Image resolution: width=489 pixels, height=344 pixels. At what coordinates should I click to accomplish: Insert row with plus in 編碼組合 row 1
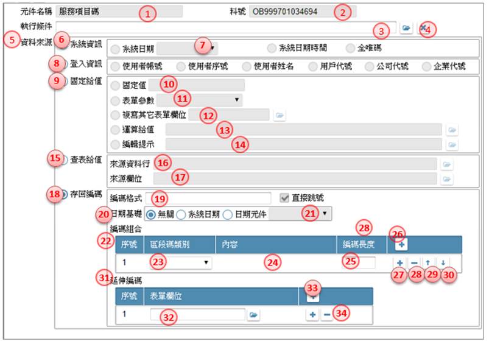pyautogui.click(x=400, y=263)
